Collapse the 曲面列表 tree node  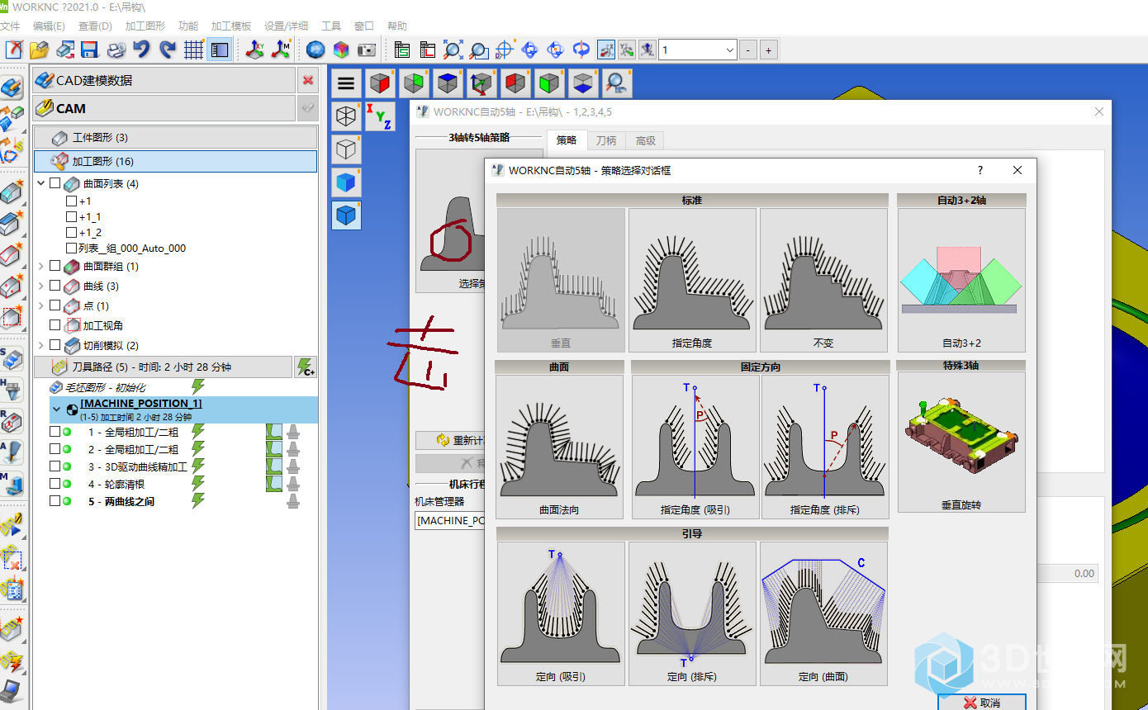point(41,183)
